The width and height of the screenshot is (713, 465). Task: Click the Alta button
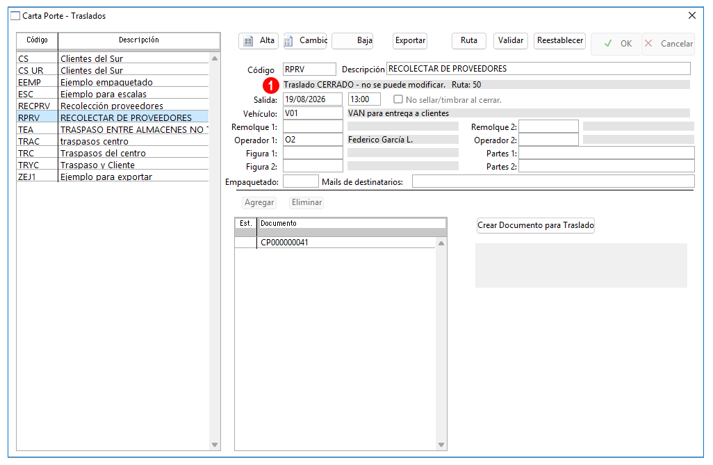pyautogui.click(x=257, y=40)
